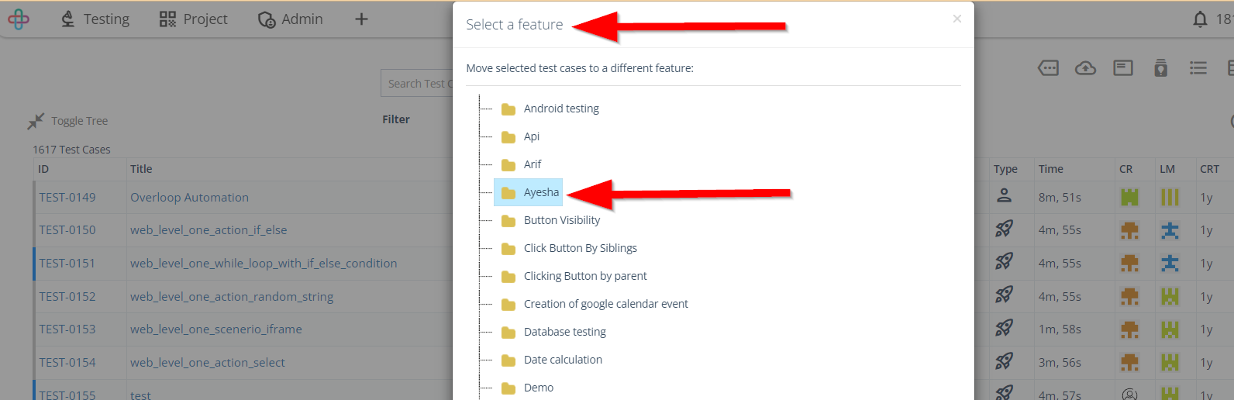Pick the Demo folder in feature tree
Screen dimensions: 1234x400
(x=538, y=388)
